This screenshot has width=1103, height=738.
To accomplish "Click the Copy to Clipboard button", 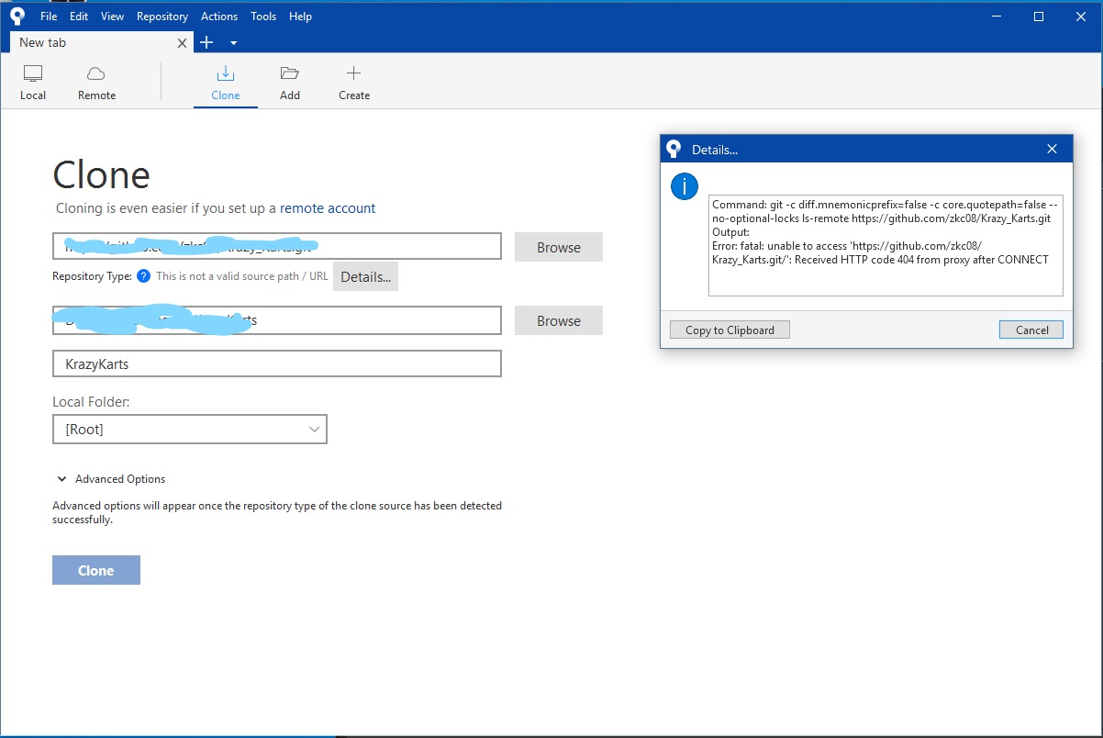I will coord(730,330).
